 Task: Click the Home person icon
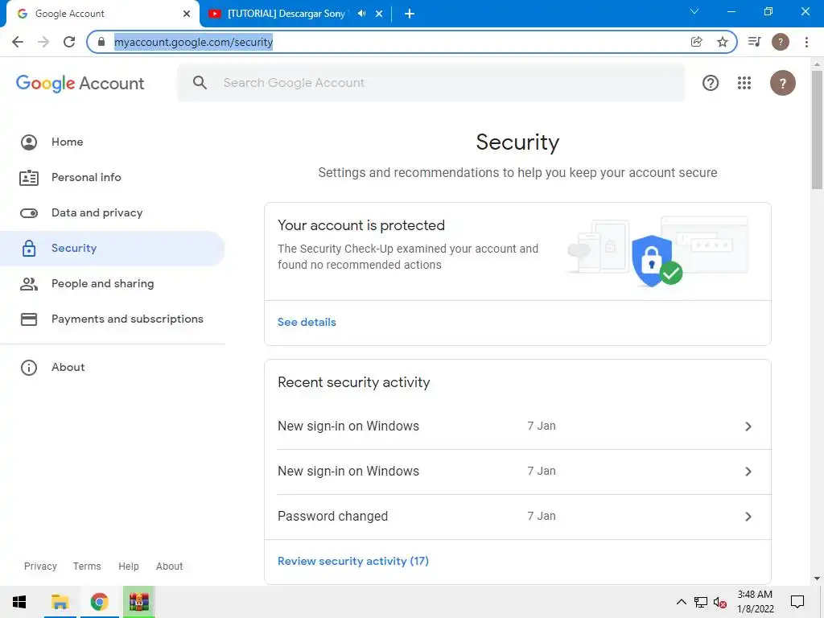coord(29,142)
